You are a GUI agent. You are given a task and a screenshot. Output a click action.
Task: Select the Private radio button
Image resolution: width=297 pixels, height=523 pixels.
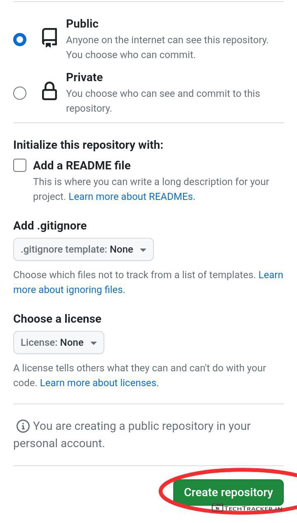pyautogui.click(x=20, y=93)
